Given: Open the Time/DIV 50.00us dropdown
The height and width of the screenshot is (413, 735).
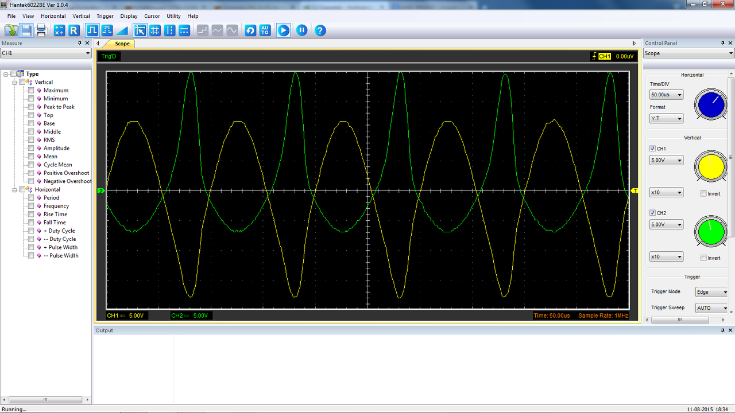Looking at the screenshot, I should click(x=666, y=95).
